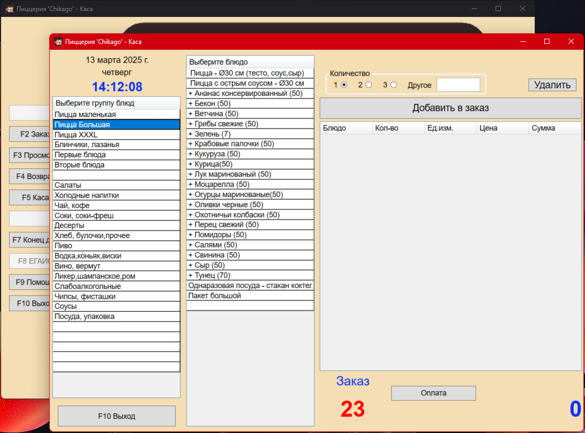Choose Пицца - Ø30 см (тесто, соус, сыр)
The height and width of the screenshot is (433, 585).
(250, 73)
